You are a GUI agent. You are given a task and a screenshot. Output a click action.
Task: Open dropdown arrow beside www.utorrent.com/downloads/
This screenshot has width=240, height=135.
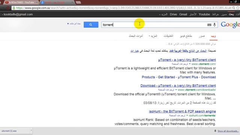(176, 90)
